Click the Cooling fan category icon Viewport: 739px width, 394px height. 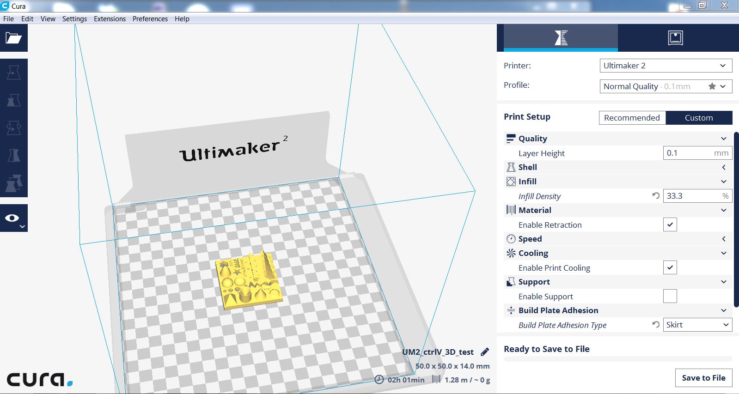(511, 253)
